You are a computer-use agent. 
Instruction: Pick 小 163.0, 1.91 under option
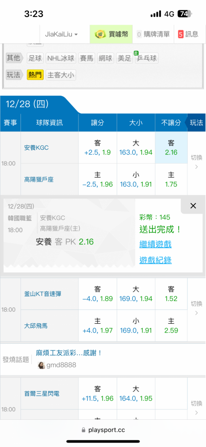click(136, 180)
